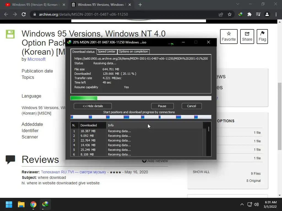
Task: Click the share page icon in address bar
Action: tap(221, 14)
